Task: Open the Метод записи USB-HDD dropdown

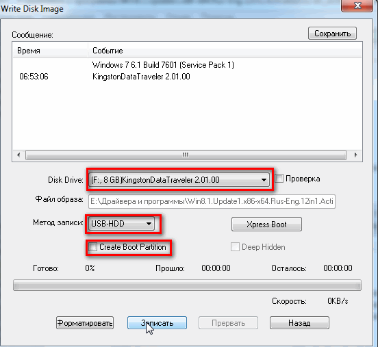Action: [121, 224]
